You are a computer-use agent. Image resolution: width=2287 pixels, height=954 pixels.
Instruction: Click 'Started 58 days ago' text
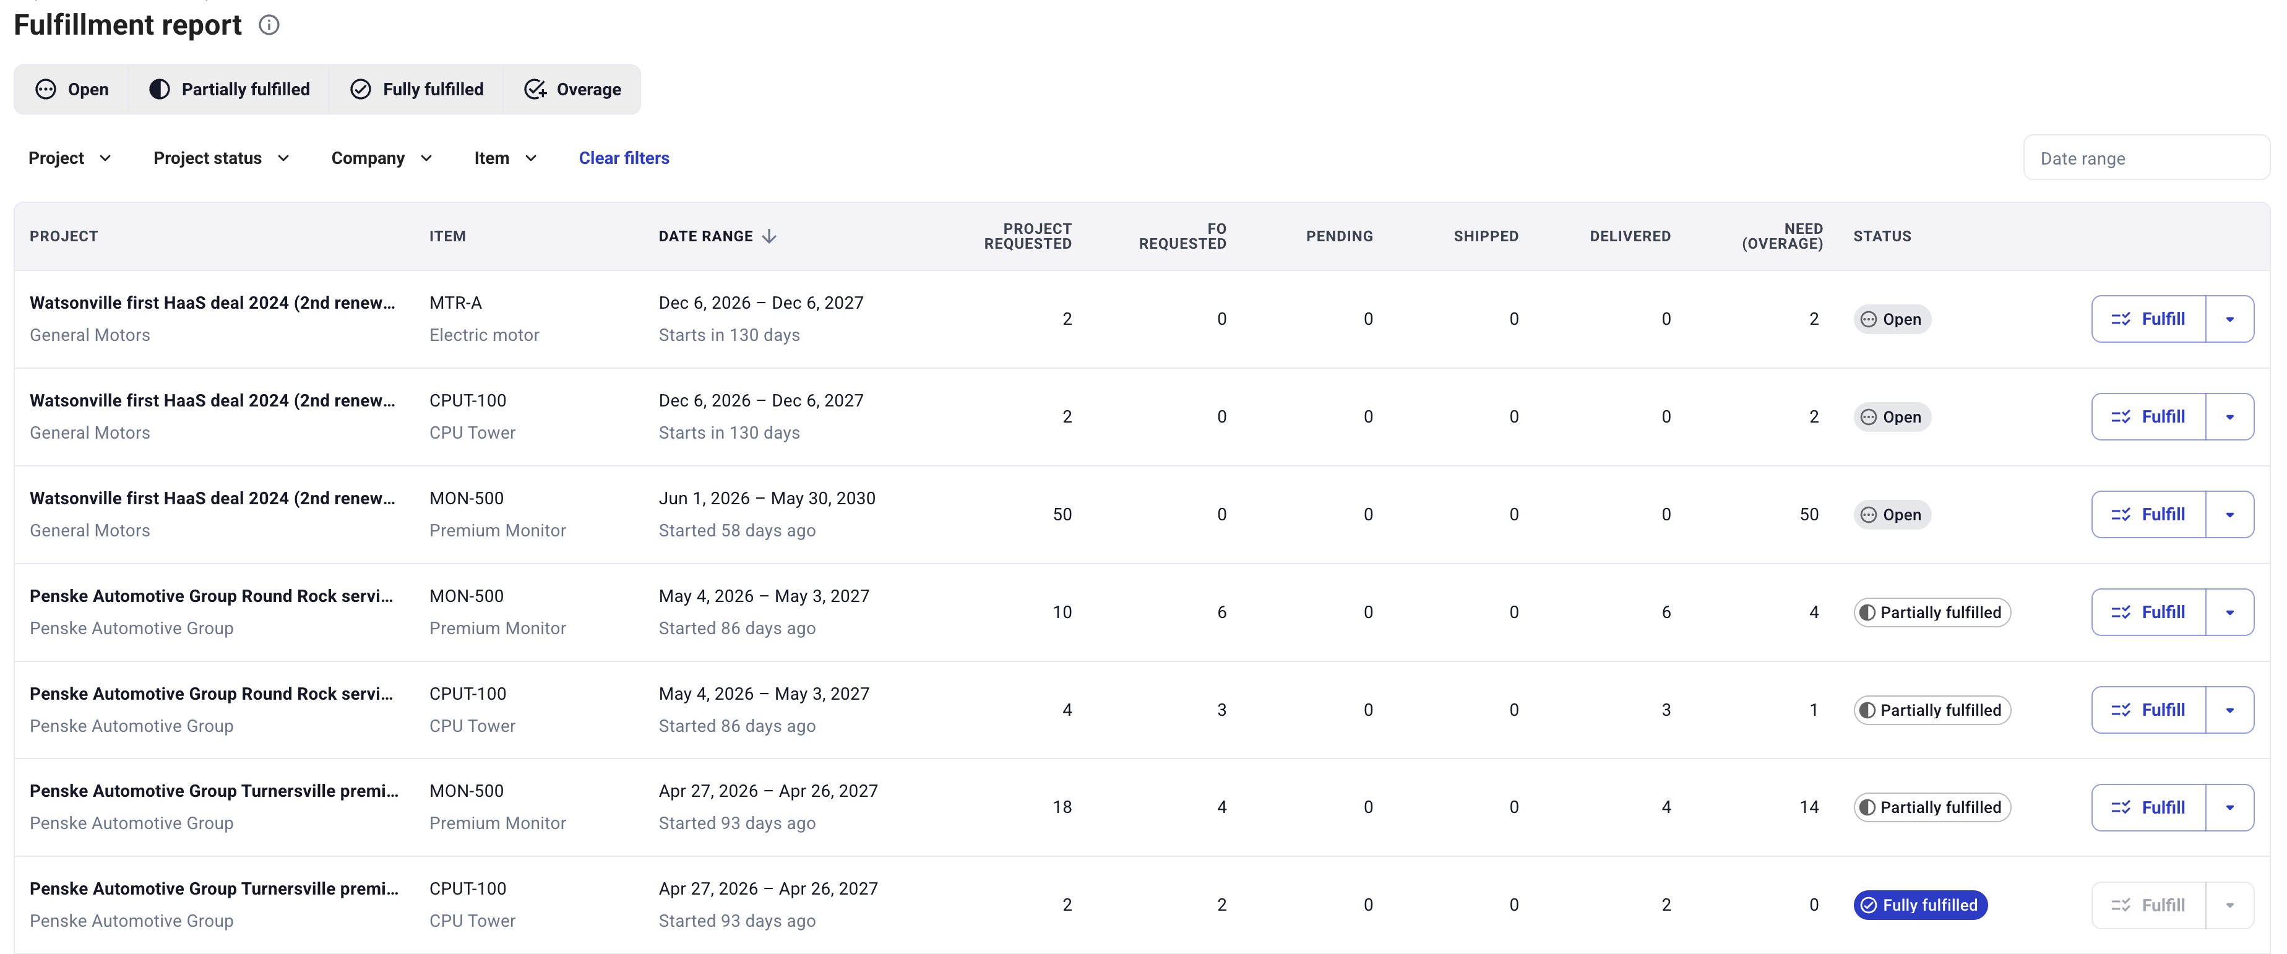click(737, 530)
